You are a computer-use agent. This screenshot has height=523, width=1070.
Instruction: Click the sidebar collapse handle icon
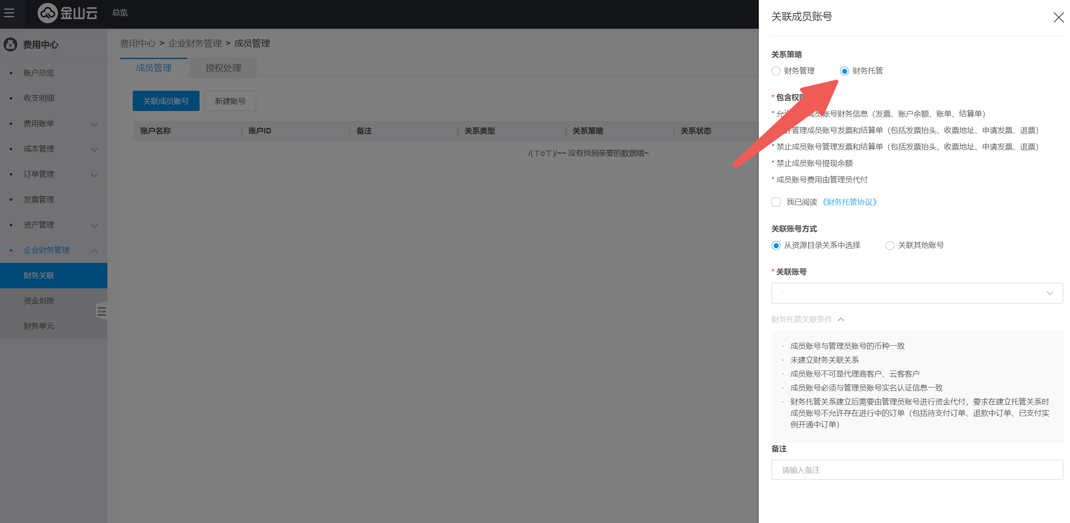(x=101, y=312)
